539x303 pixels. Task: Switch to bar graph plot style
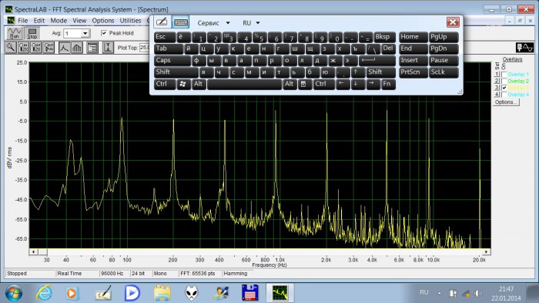pyautogui.click(x=77, y=48)
